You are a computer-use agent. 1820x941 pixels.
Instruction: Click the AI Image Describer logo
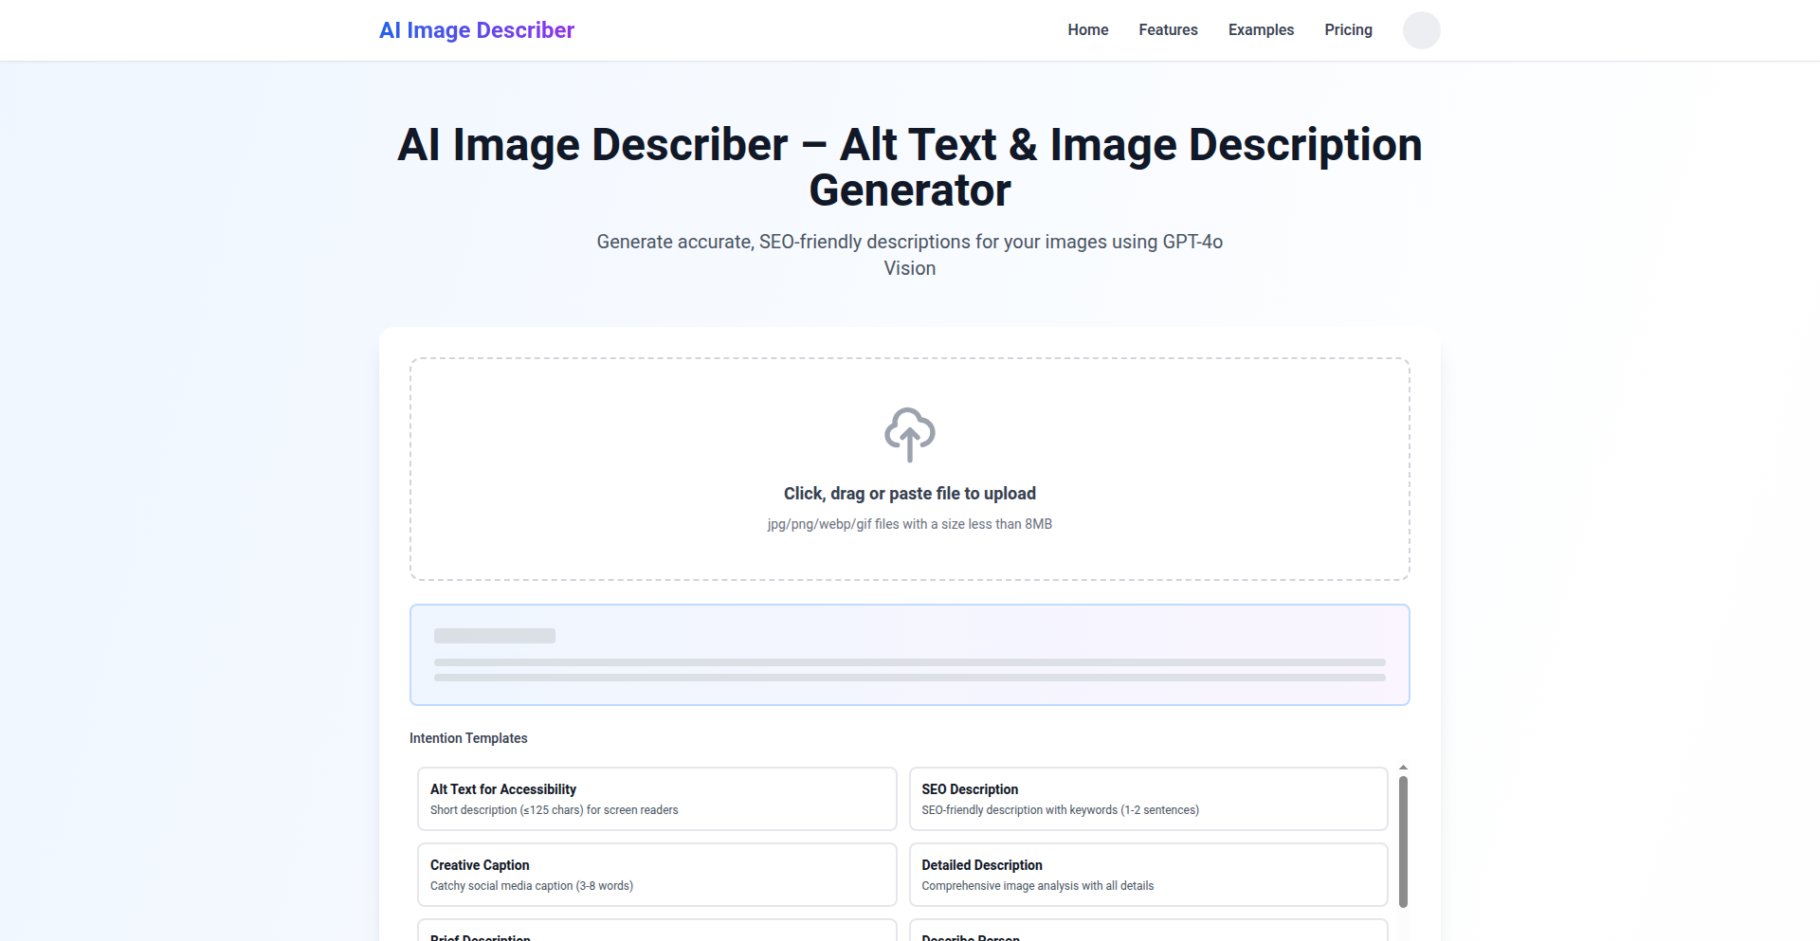click(x=476, y=29)
